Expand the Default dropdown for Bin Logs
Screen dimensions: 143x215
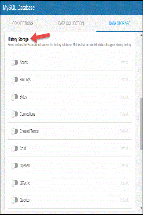tap(124, 80)
